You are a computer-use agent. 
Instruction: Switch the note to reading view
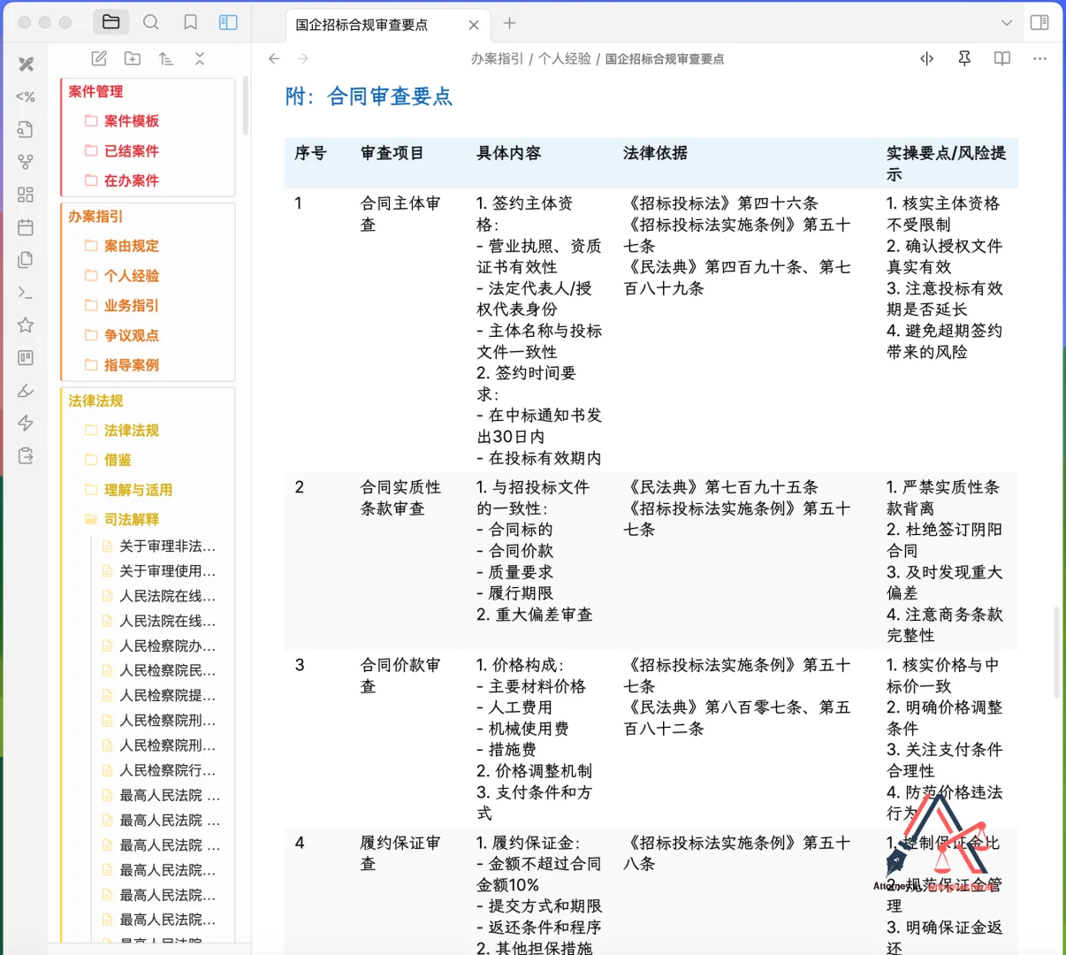coord(1001,58)
